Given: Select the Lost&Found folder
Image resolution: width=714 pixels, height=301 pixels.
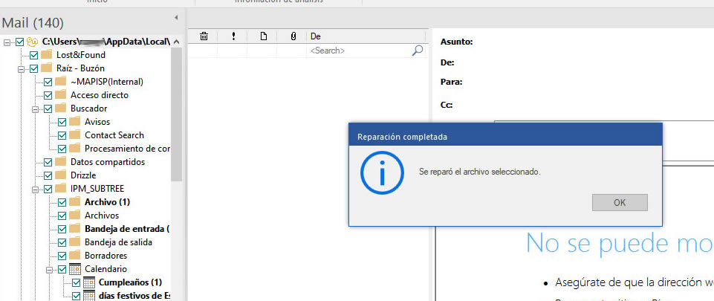Looking at the screenshot, I should tap(80, 55).
